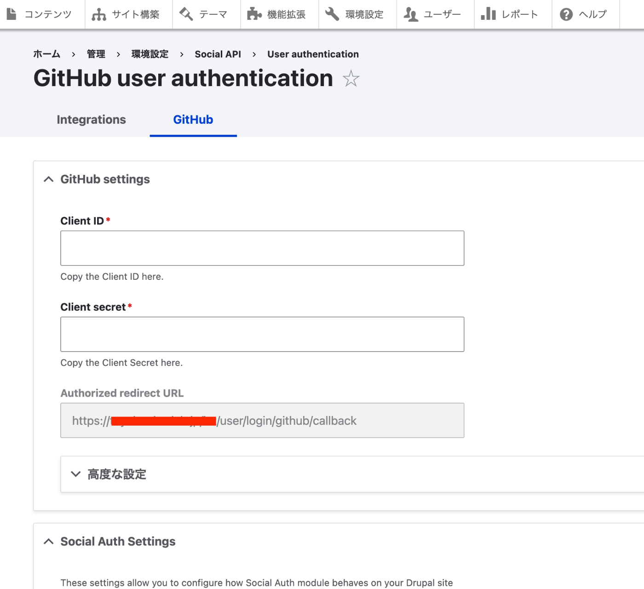
Task: Click the Authorized redirect URL label
Action: (x=122, y=393)
